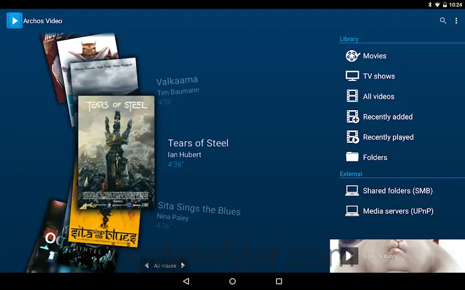This screenshot has height=290, width=465.
Task: Click the Recently added filmstrip-plus icon
Action: (x=353, y=117)
